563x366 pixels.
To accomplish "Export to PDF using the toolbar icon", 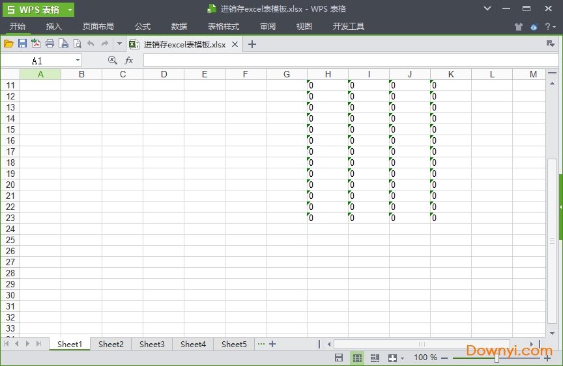I will 36,44.
